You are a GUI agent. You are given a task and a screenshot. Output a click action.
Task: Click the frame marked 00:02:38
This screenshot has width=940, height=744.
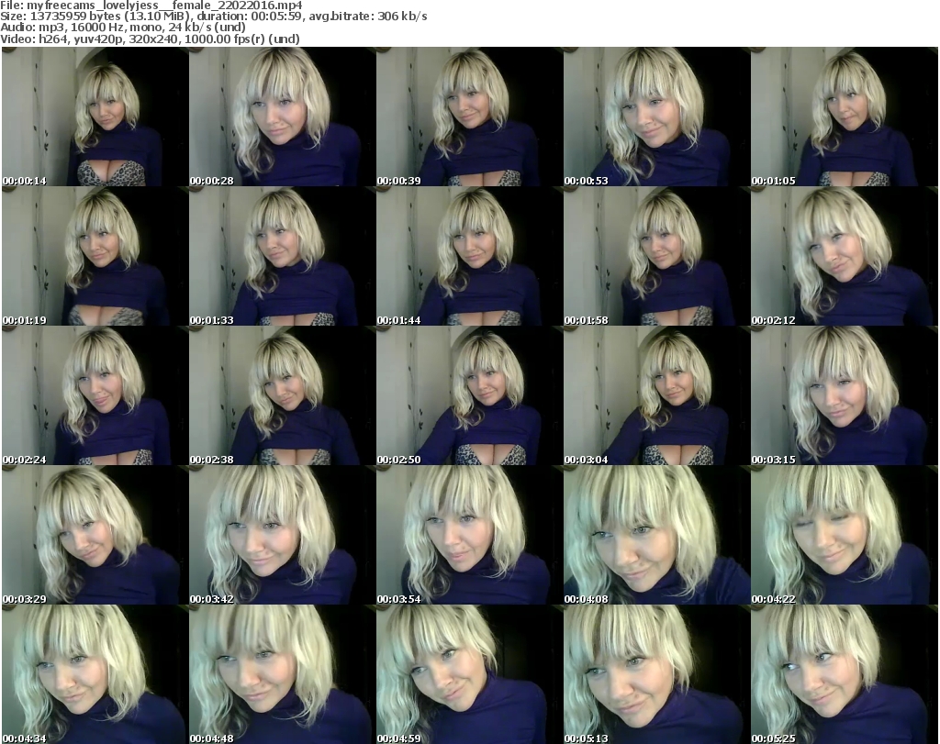283,395
